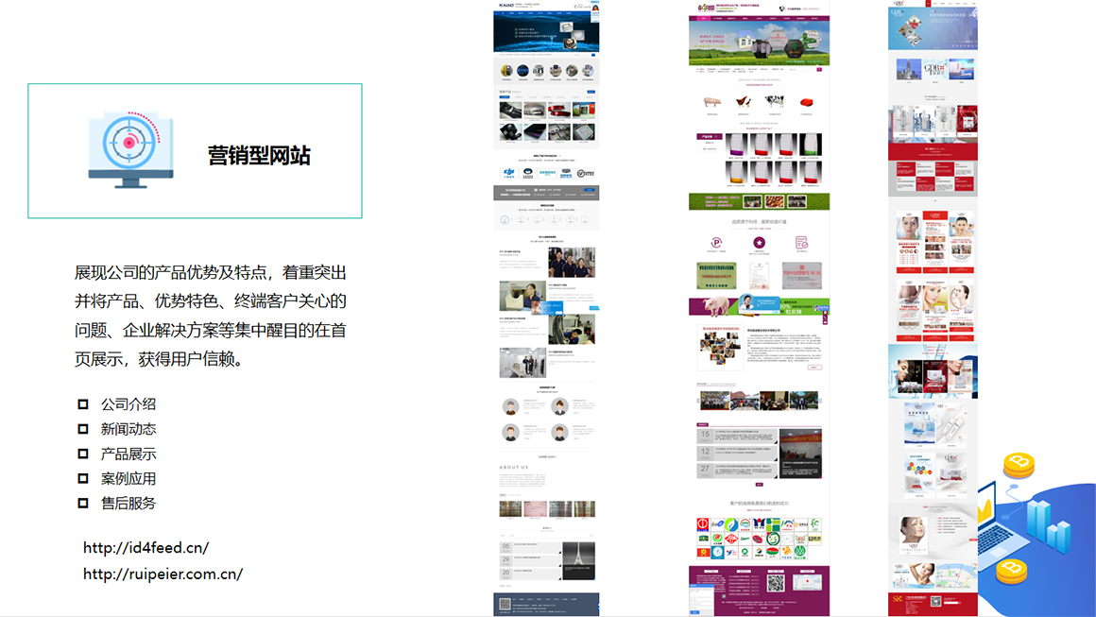The image size is (1096, 617).
Task: Open the http://ruipeier.com.cn/ link
Action: coord(163,574)
